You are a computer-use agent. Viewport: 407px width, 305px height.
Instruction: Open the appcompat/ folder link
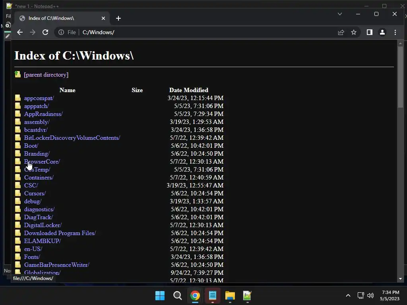(x=39, y=98)
